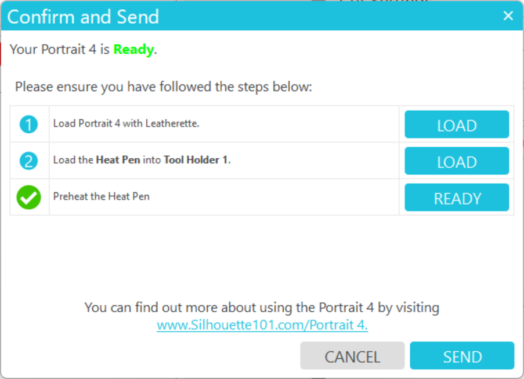Click the step 1 number circle icon
The image size is (524, 379).
28,124
